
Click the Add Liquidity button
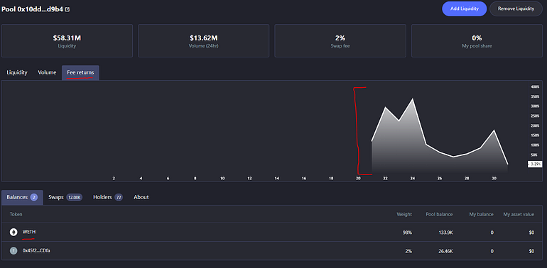[464, 9]
